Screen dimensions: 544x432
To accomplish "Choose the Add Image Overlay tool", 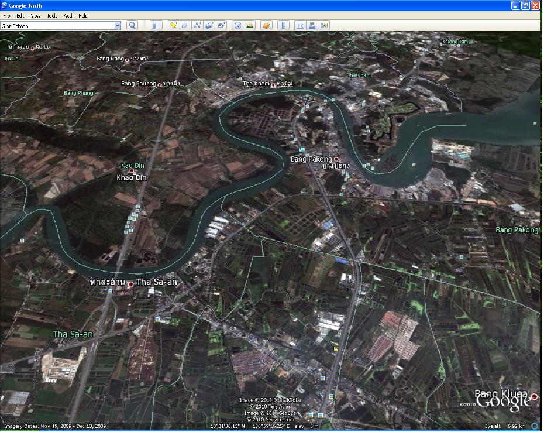I will click(x=209, y=25).
